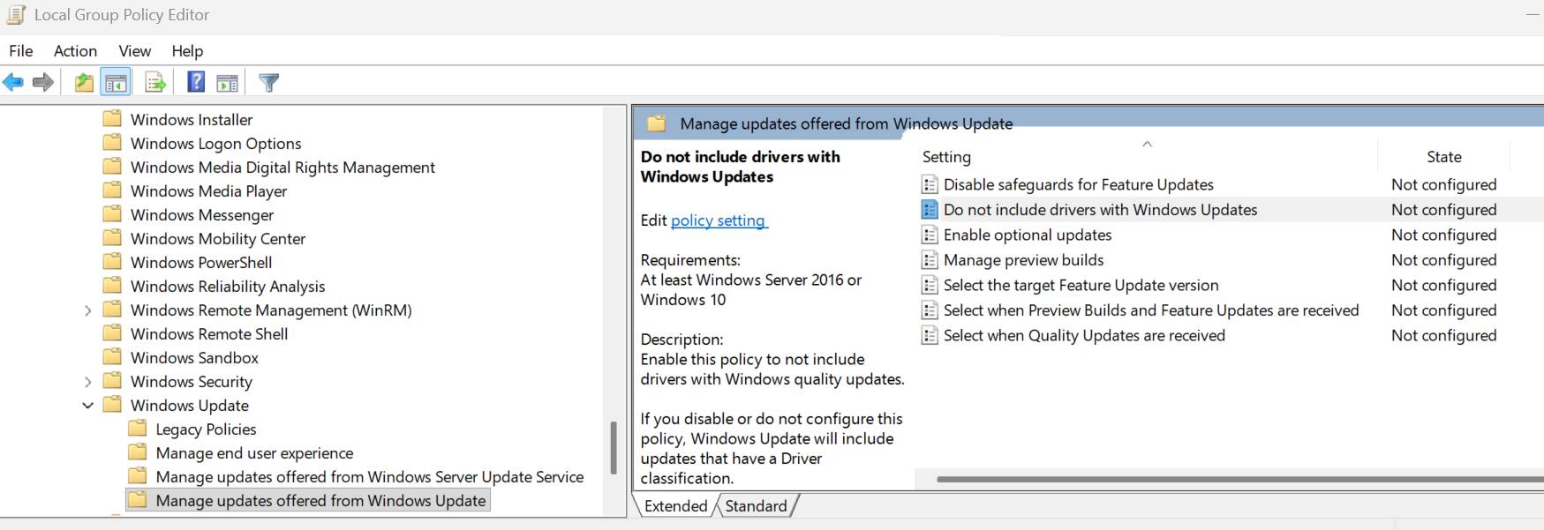Select Windows Logon Options in the tree

click(x=215, y=143)
